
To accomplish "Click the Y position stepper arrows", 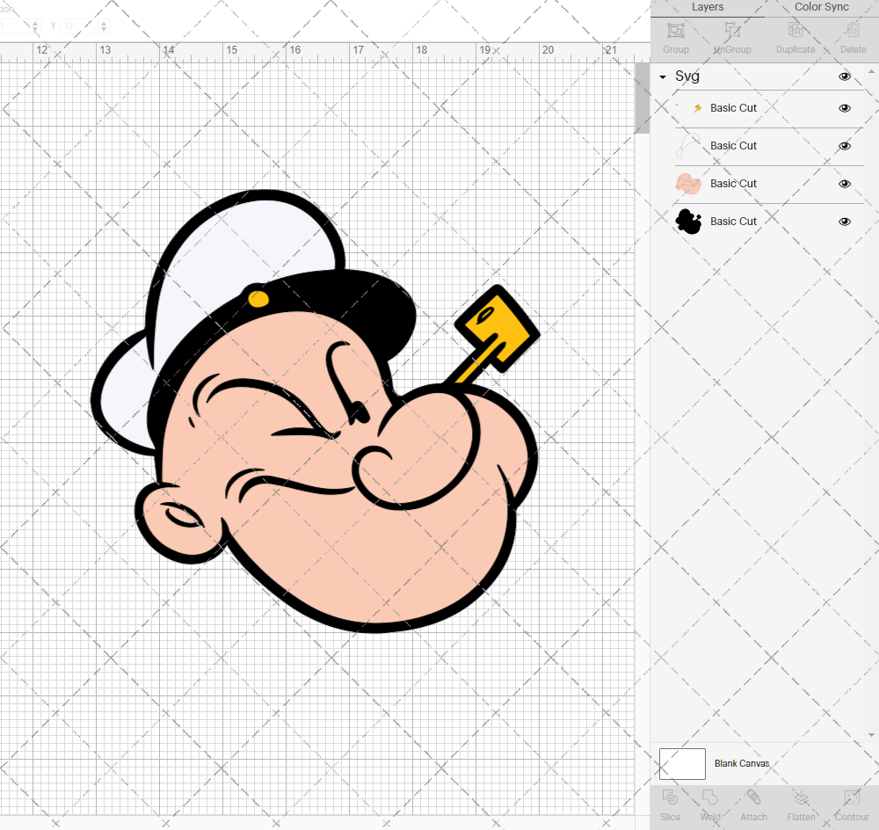I will click(104, 25).
